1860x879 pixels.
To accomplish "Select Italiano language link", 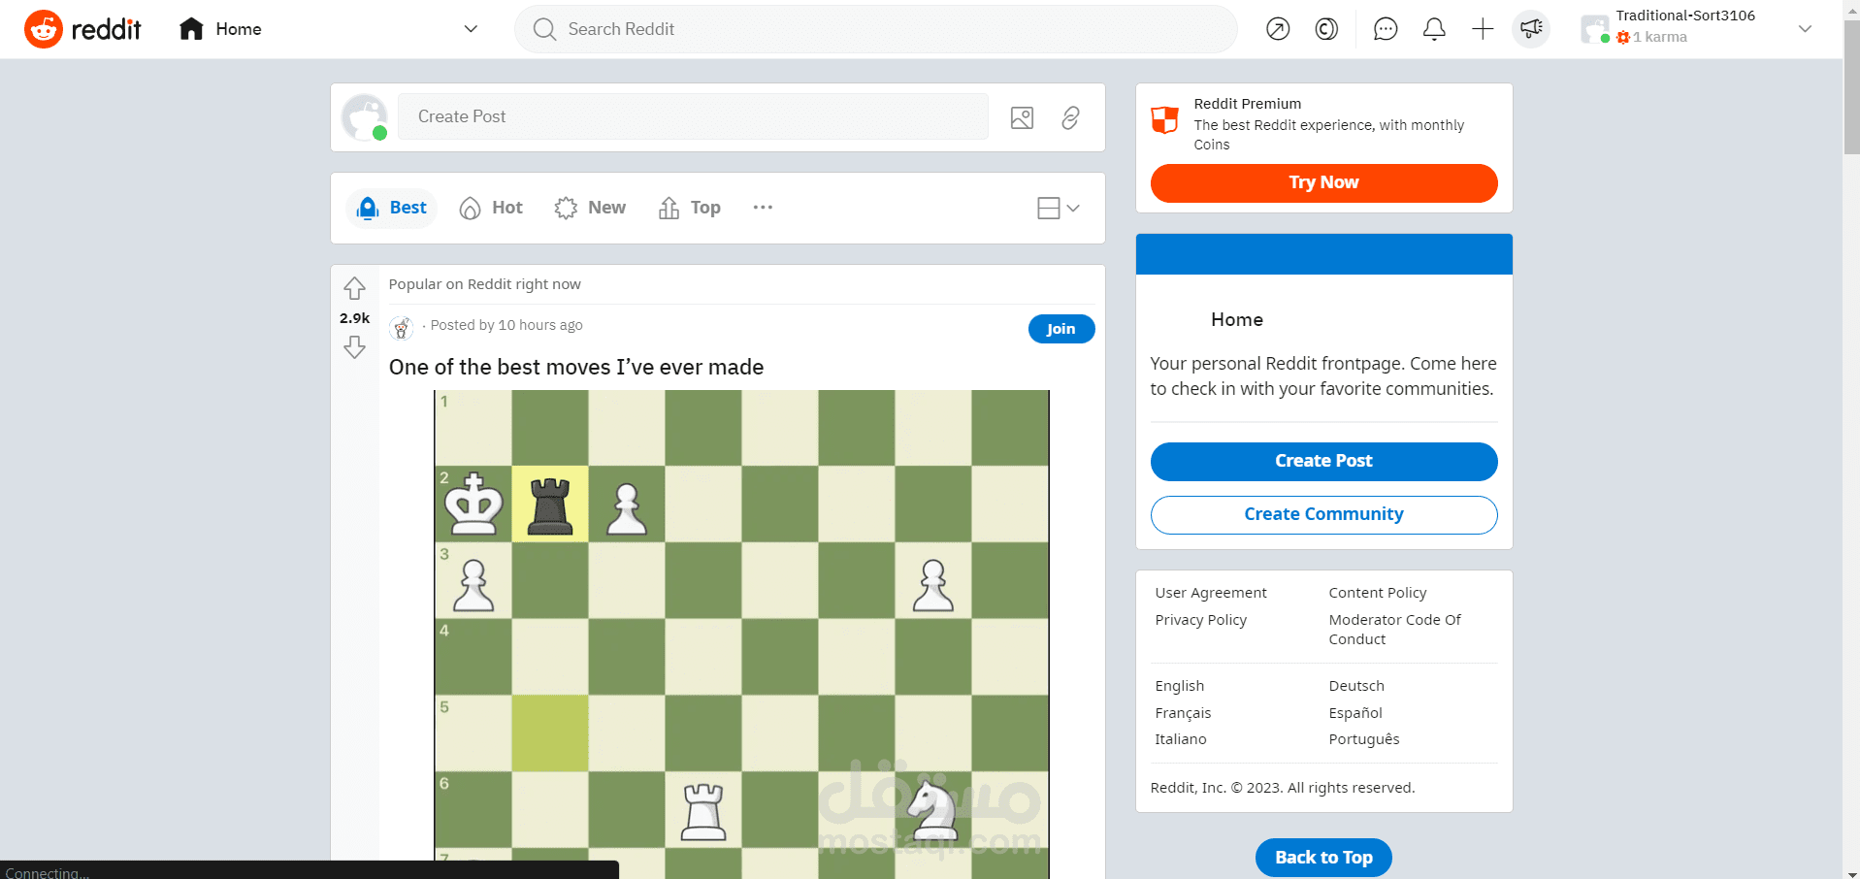I will tap(1181, 739).
